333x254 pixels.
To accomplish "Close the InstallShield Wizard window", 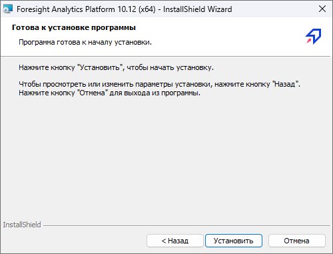I will (322, 9).
